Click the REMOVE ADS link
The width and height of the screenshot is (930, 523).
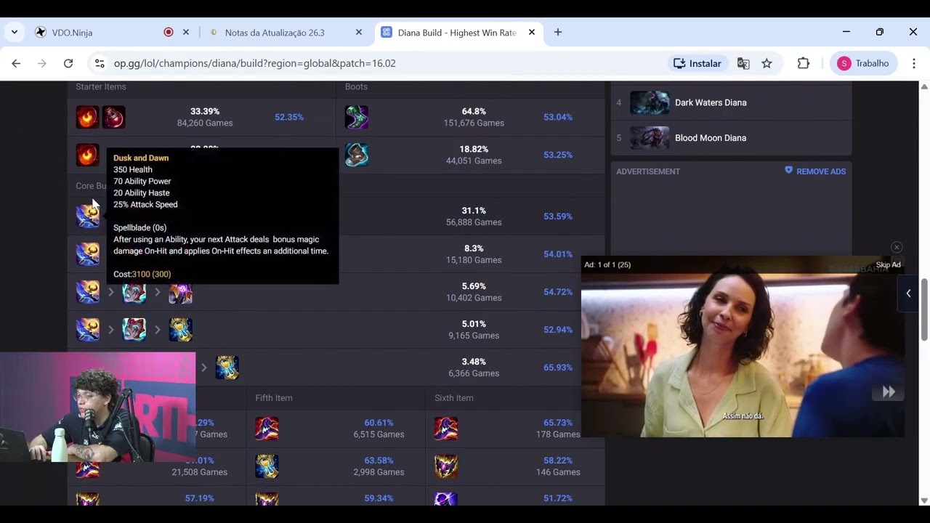(815, 171)
